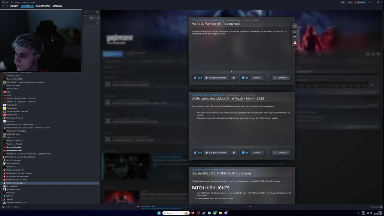Open the Productos menu
384x216 pixels.
(x=25, y=2)
